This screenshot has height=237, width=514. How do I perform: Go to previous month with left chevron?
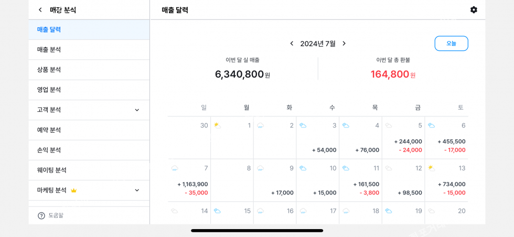click(x=292, y=44)
